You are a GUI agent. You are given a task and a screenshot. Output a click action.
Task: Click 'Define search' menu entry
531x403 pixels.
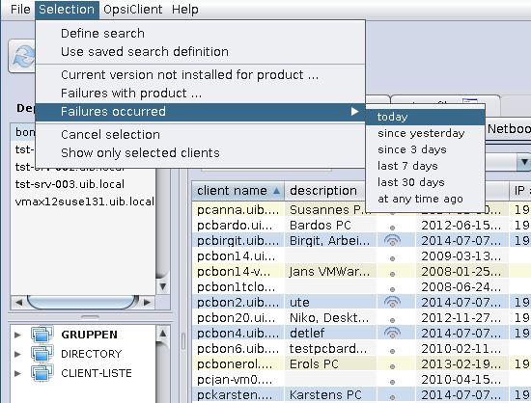102,34
